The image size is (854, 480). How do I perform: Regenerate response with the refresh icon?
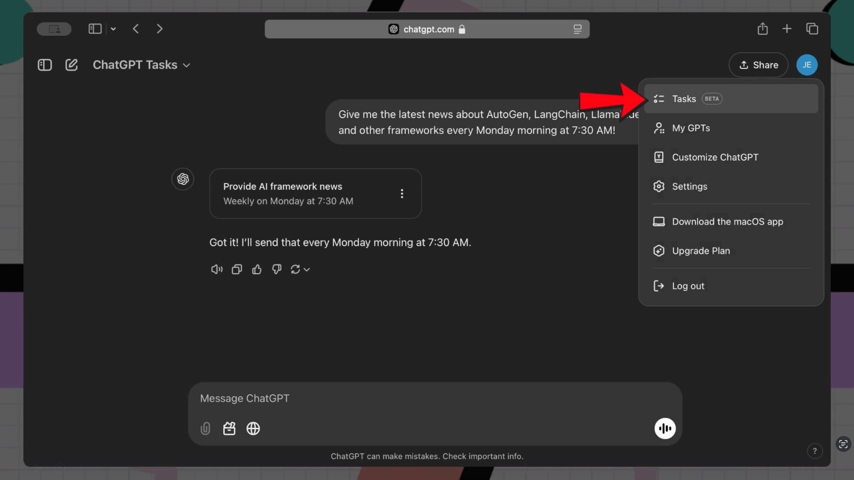point(295,269)
